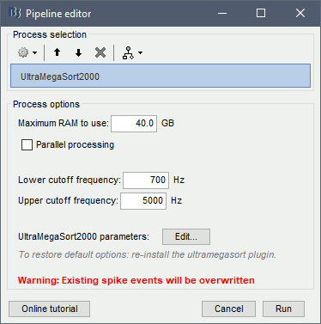Viewport: 321px width, 324px height.
Task: Open the pipeline load/save menu
Action: click(x=132, y=53)
